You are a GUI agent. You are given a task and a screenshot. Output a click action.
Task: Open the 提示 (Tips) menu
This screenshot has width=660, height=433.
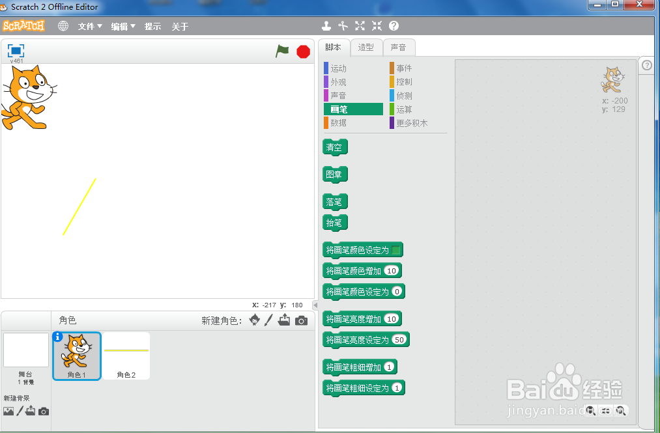click(x=152, y=27)
